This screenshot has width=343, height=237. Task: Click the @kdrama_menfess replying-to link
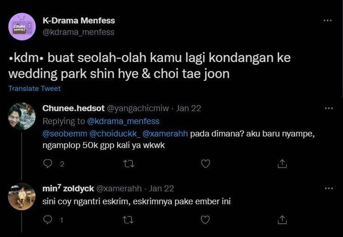click(x=123, y=121)
